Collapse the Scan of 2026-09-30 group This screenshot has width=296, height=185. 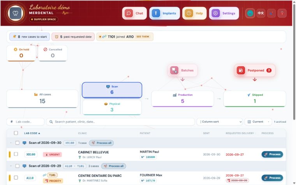click(11, 143)
